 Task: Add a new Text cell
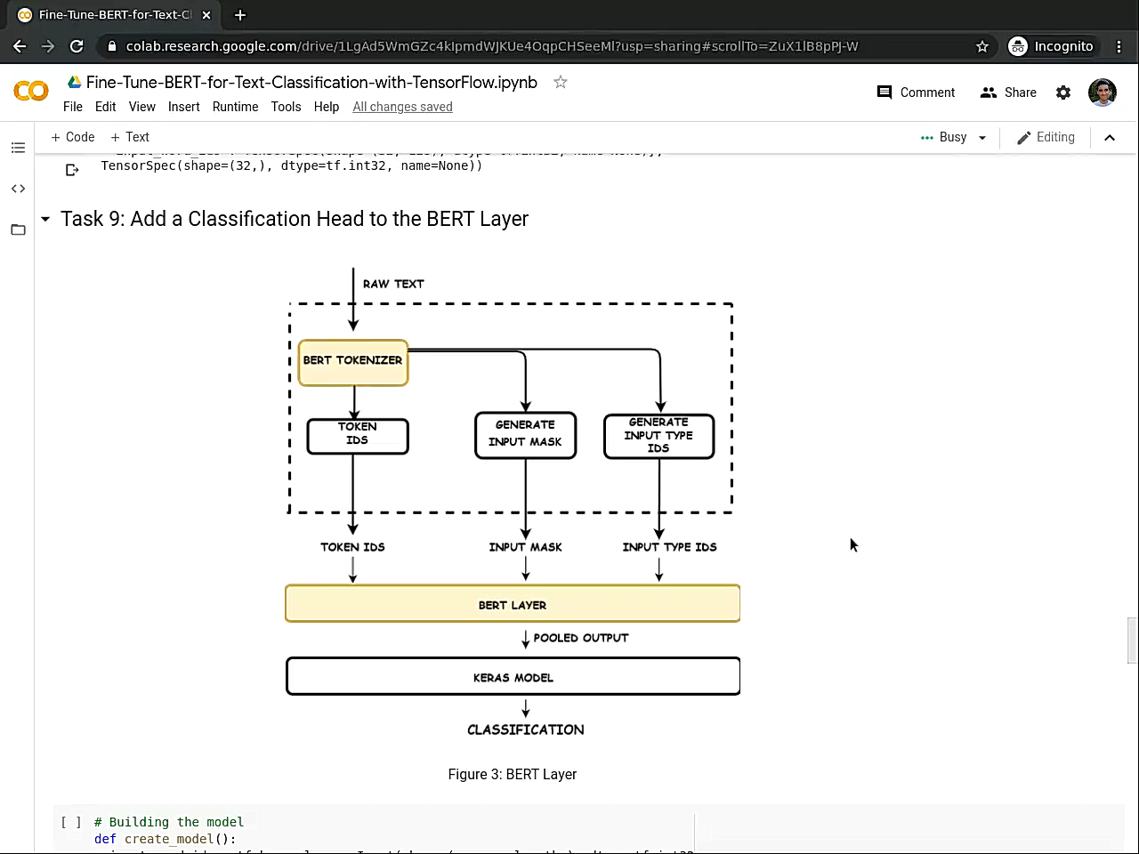[130, 137]
